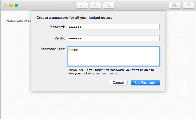
Task: Click the IMPORTANT warning text
Action: point(111,71)
